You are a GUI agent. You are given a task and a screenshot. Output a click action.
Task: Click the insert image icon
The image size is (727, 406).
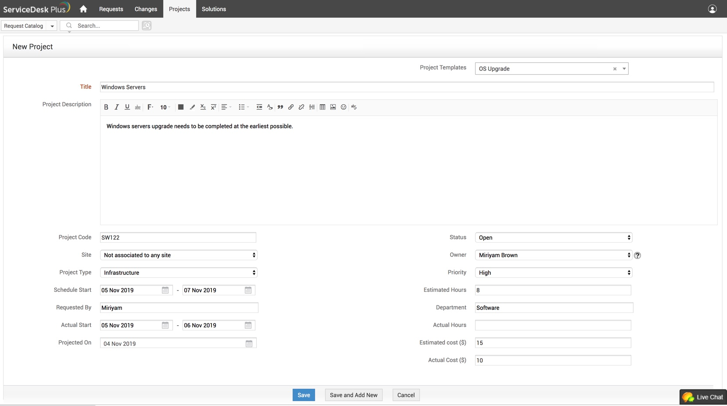click(x=333, y=107)
